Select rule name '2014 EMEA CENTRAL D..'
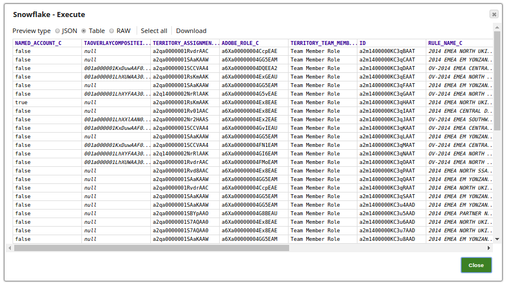506x283 pixels. tap(460, 111)
